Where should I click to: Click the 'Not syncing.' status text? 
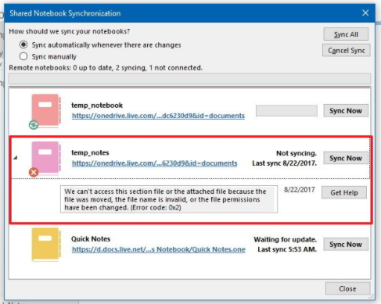(297, 153)
